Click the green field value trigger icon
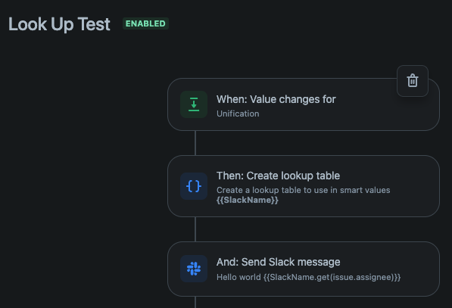452x308 pixels. click(194, 104)
